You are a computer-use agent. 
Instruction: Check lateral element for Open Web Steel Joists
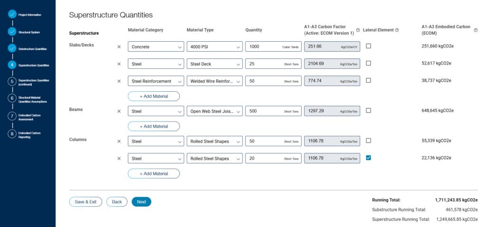pyautogui.click(x=368, y=110)
